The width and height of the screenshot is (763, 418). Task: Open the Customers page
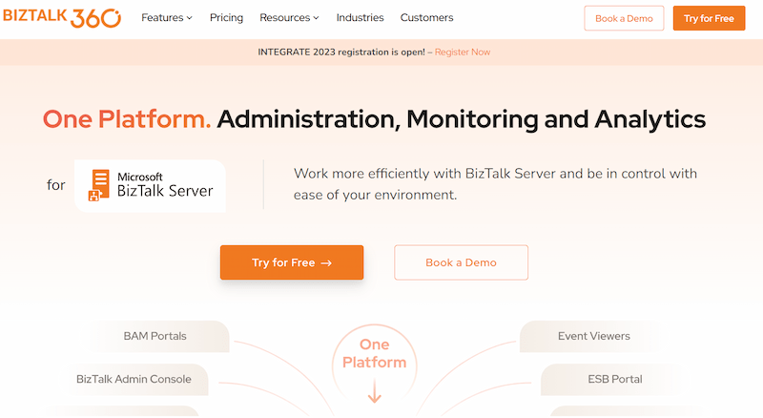pos(426,17)
